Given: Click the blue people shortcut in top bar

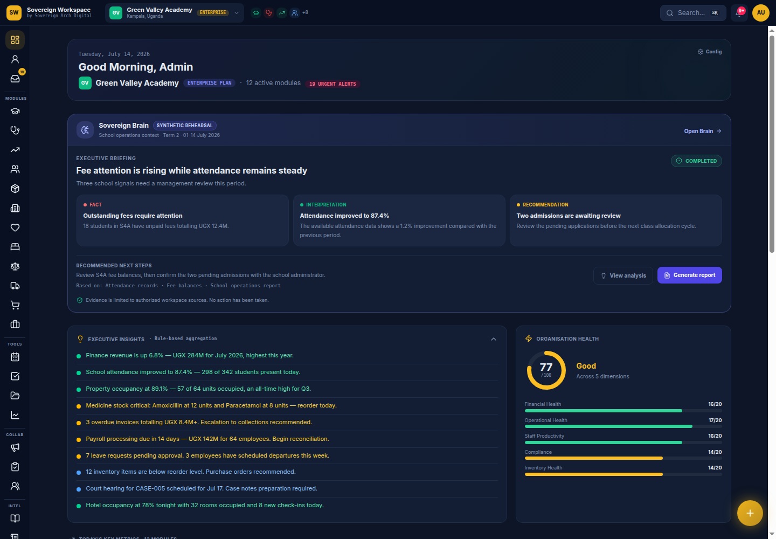Looking at the screenshot, I should coord(295,13).
